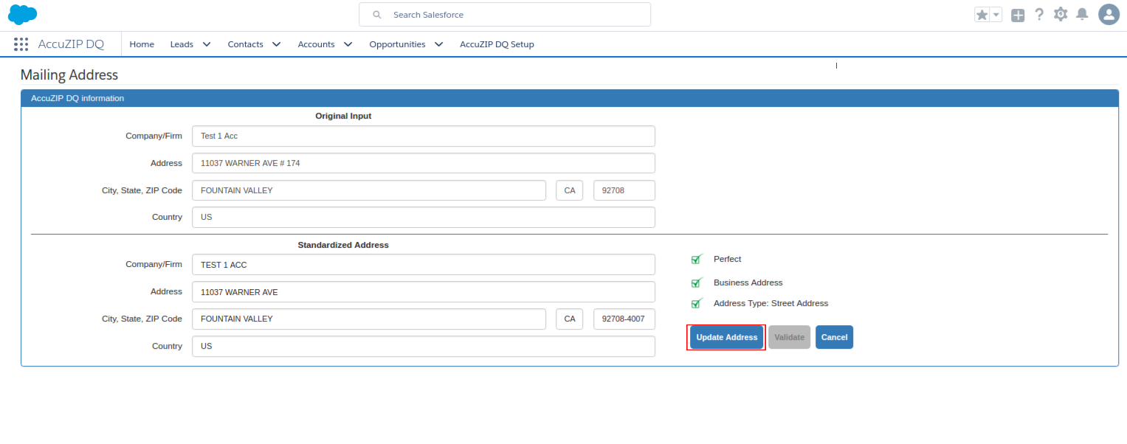Click the Salesforce cloud logo
Image resolution: width=1127 pixels, height=444 pixels.
(22, 13)
